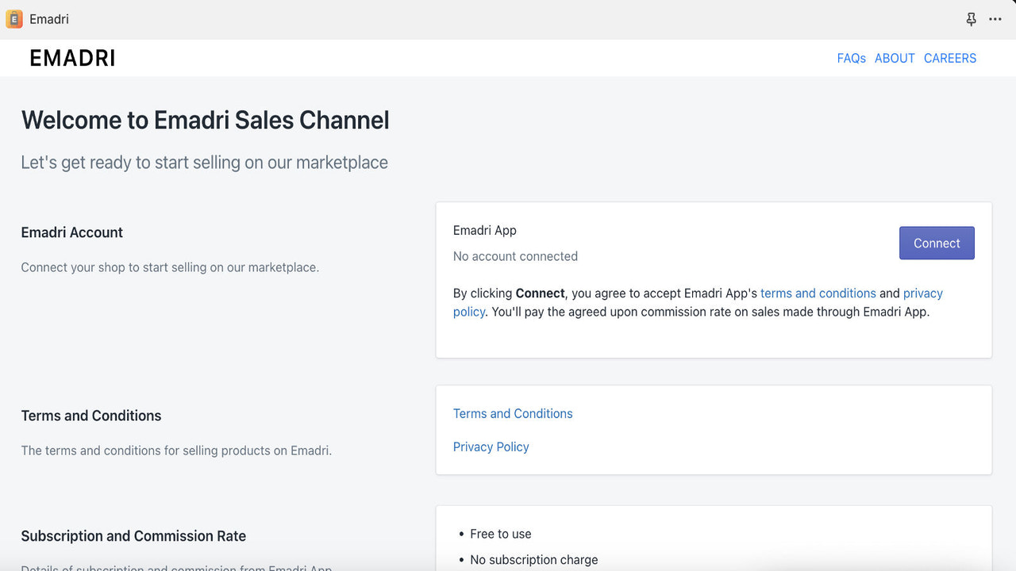
Task: Select the Free to use bullet item
Action: pos(501,534)
